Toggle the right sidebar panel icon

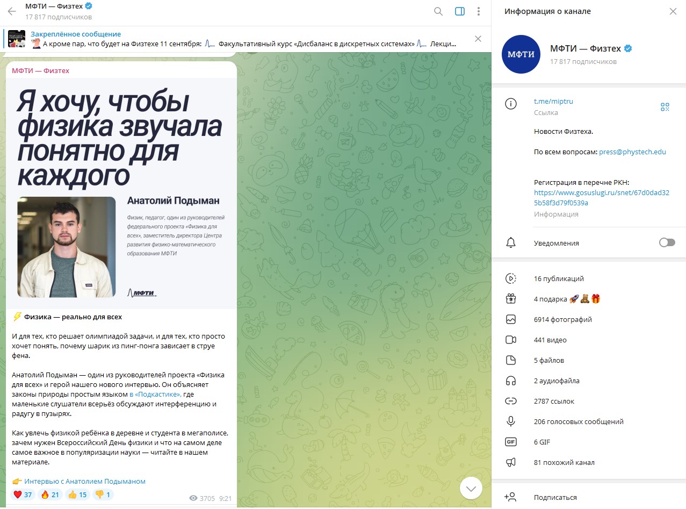click(x=459, y=11)
